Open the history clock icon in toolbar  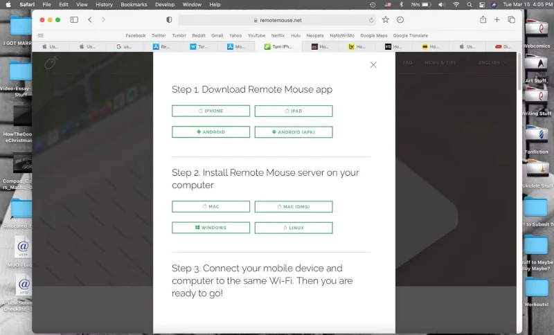pyautogui.click(x=400, y=20)
